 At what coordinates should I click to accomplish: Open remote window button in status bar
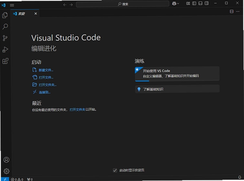pos(5,179)
